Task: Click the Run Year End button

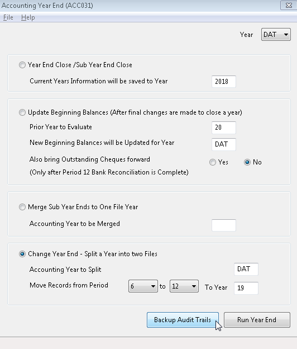Action: point(257,320)
